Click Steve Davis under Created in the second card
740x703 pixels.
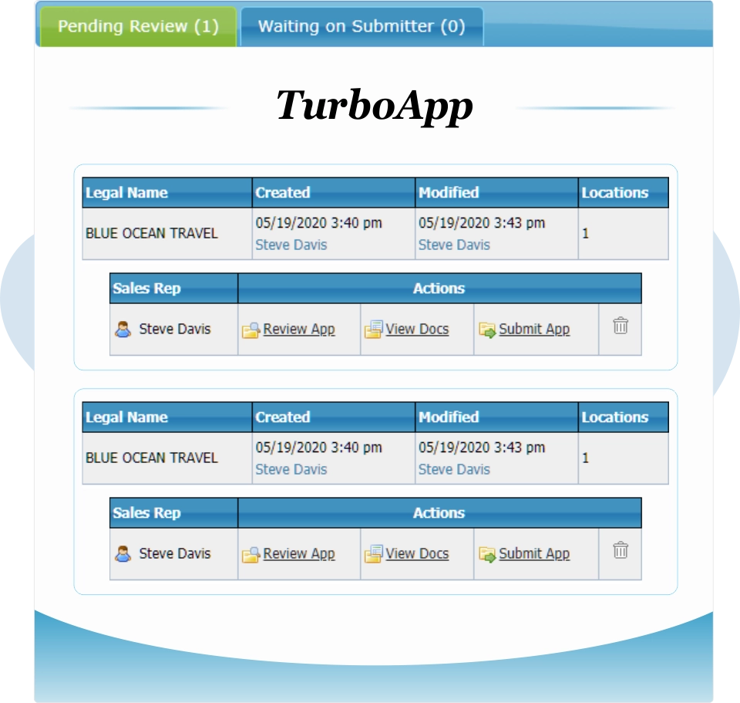[291, 469]
